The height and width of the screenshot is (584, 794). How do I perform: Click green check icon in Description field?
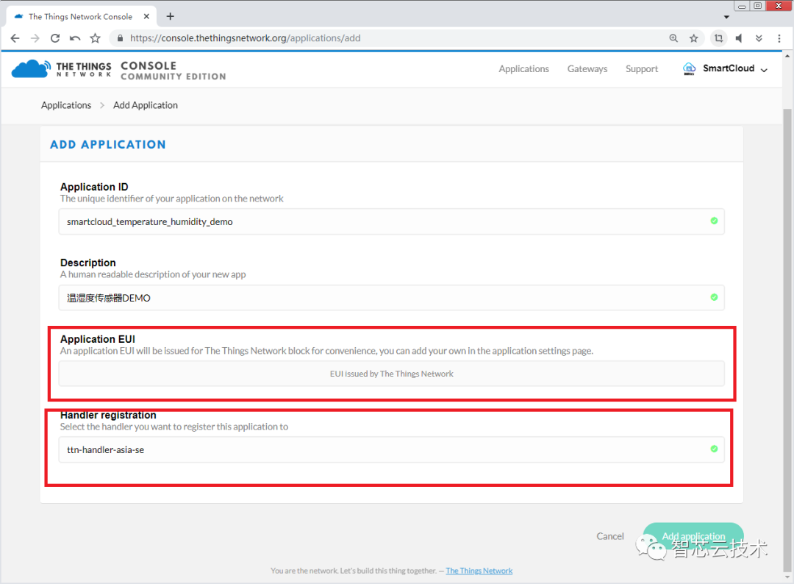[x=714, y=297]
